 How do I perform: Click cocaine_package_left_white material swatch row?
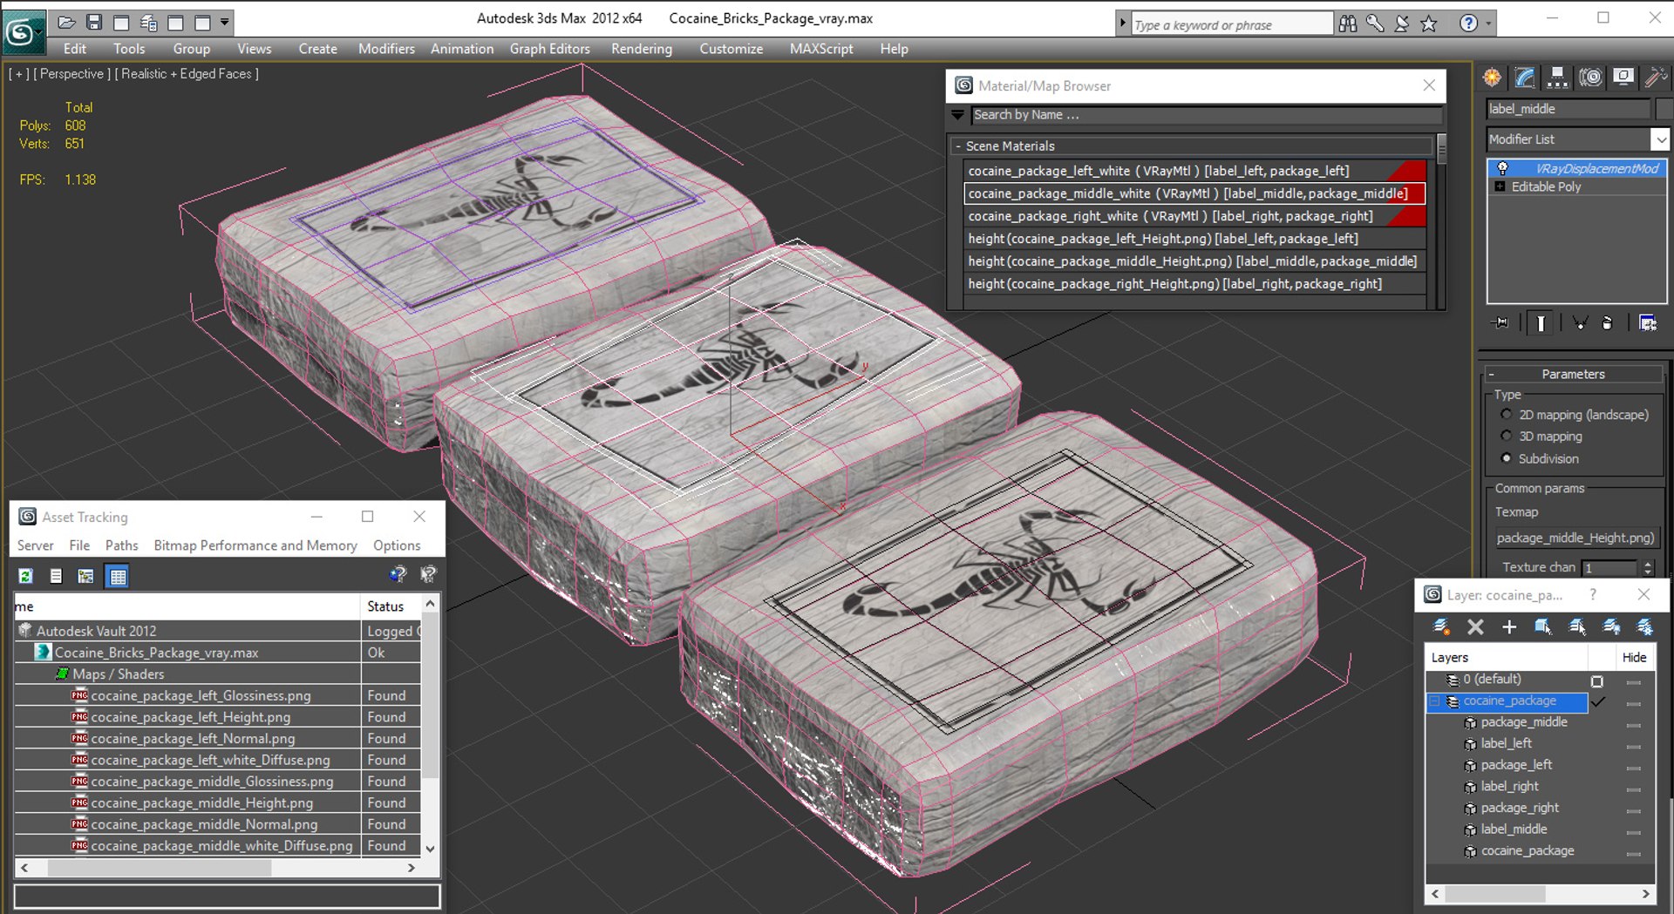[1194, 171]
